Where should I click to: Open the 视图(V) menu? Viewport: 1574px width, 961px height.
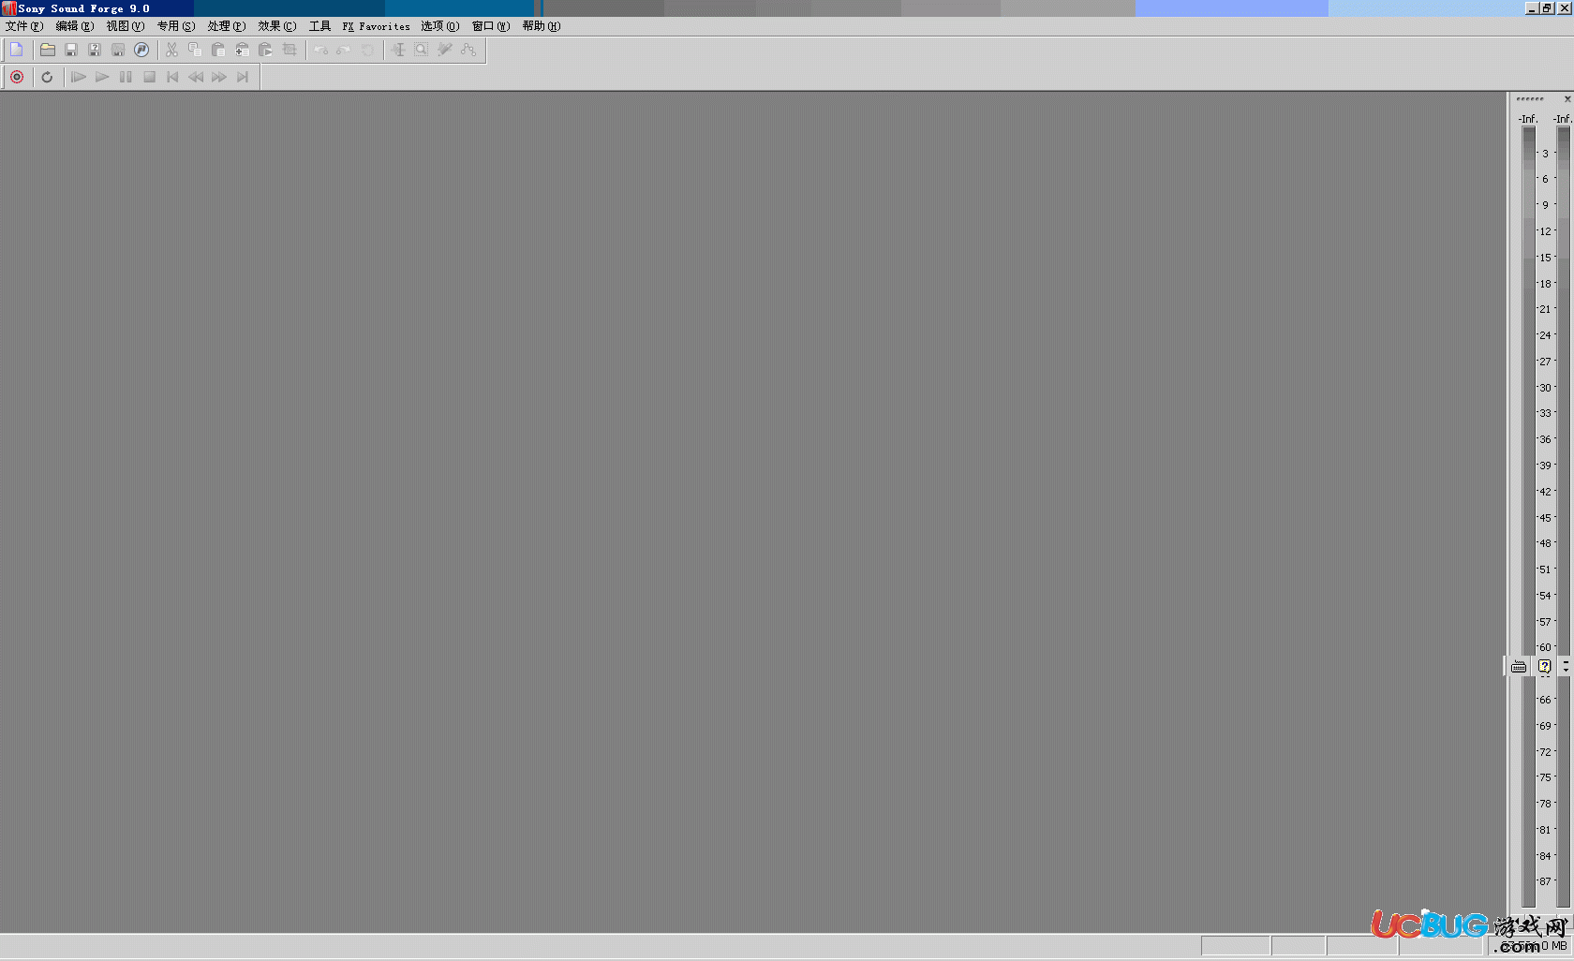(126, 26)
